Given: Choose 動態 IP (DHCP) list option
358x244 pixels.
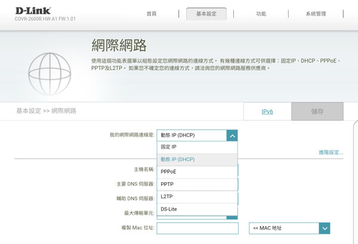Looking at the screenshot, I should coord(197,159).
